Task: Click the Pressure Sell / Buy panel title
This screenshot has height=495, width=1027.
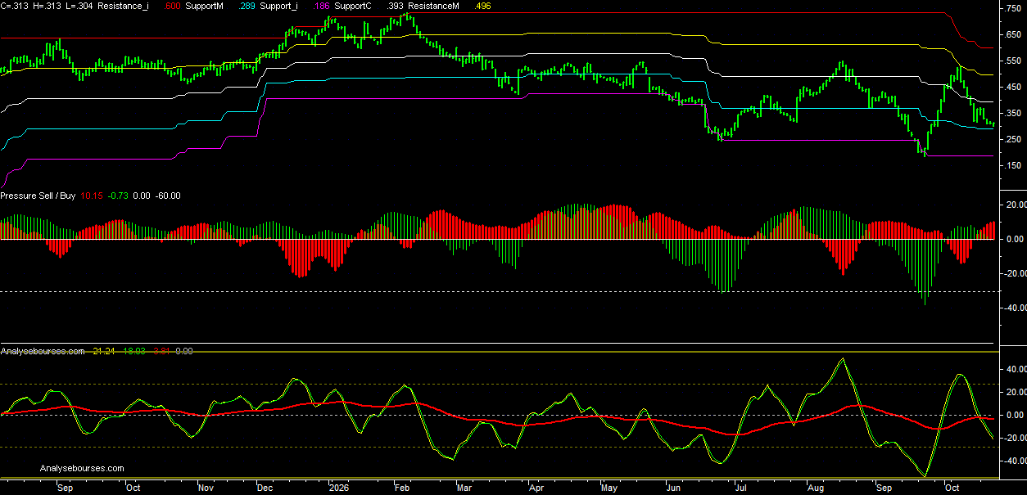Action: pyautogui.click(x=38, y=196)
